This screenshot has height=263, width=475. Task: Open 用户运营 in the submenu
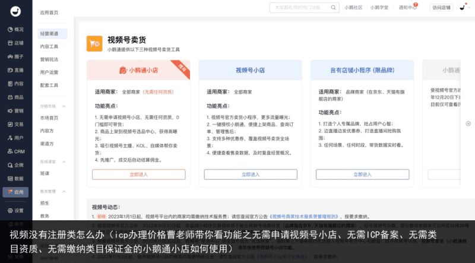pyautogui.click(x=49, y=72)
